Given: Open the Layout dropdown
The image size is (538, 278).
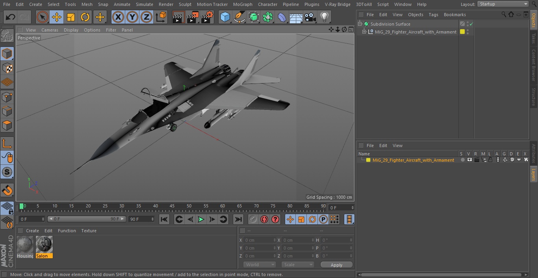Looking at the screenshot, I should click(503, 4).
